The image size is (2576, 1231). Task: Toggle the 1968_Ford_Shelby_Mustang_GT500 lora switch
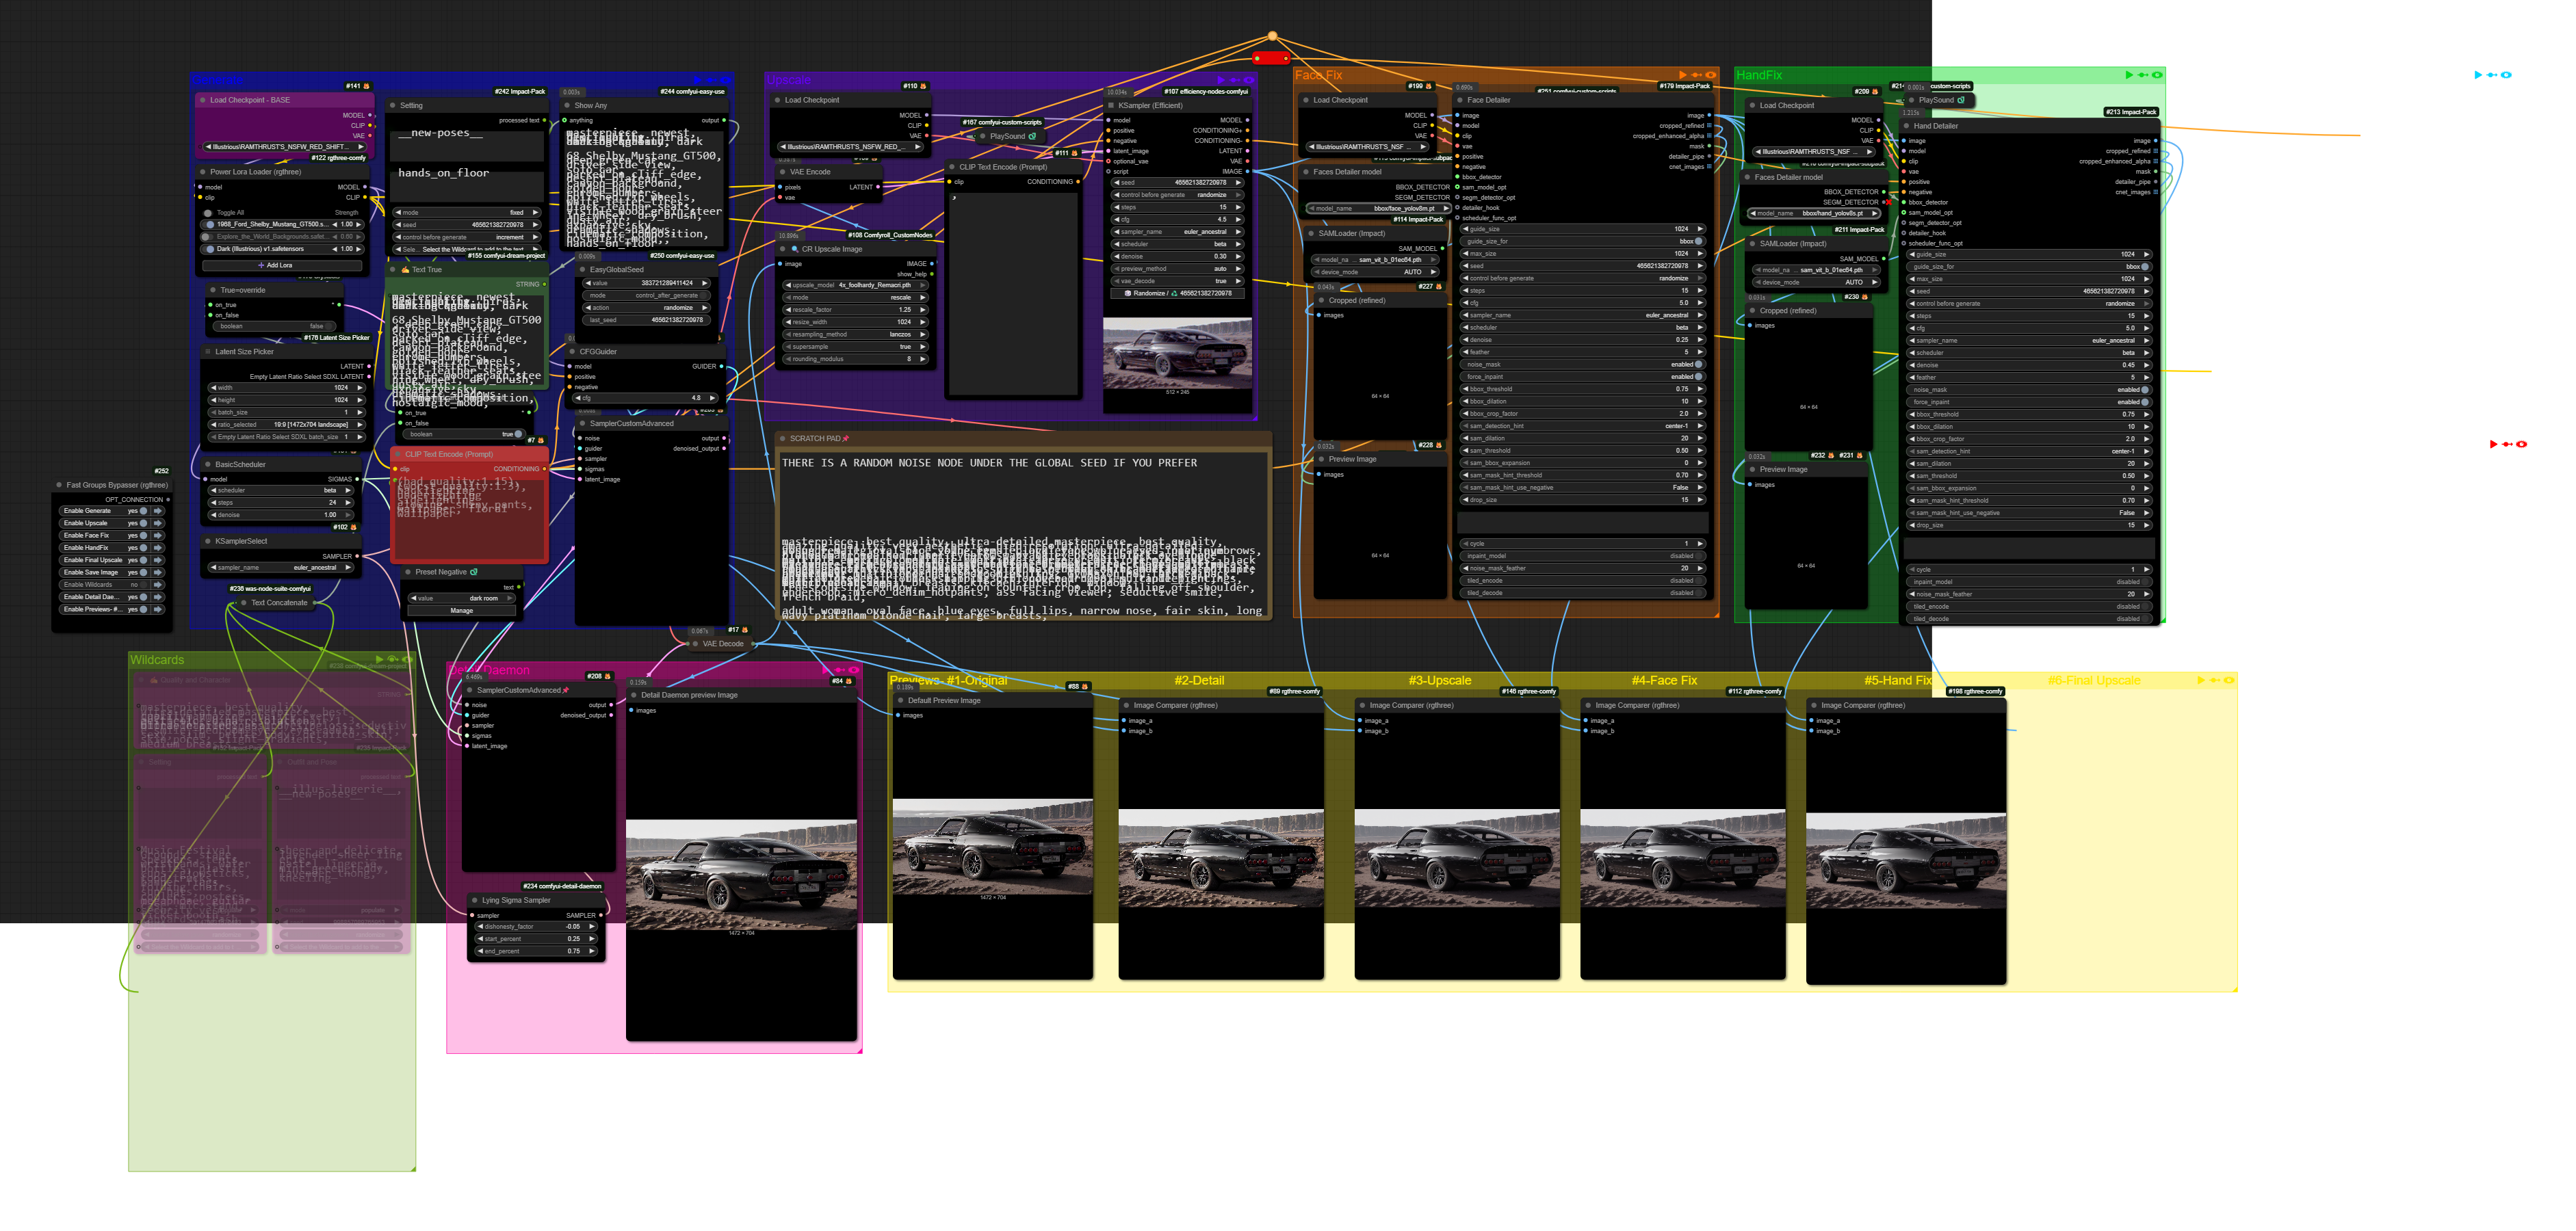coord(209,224)
